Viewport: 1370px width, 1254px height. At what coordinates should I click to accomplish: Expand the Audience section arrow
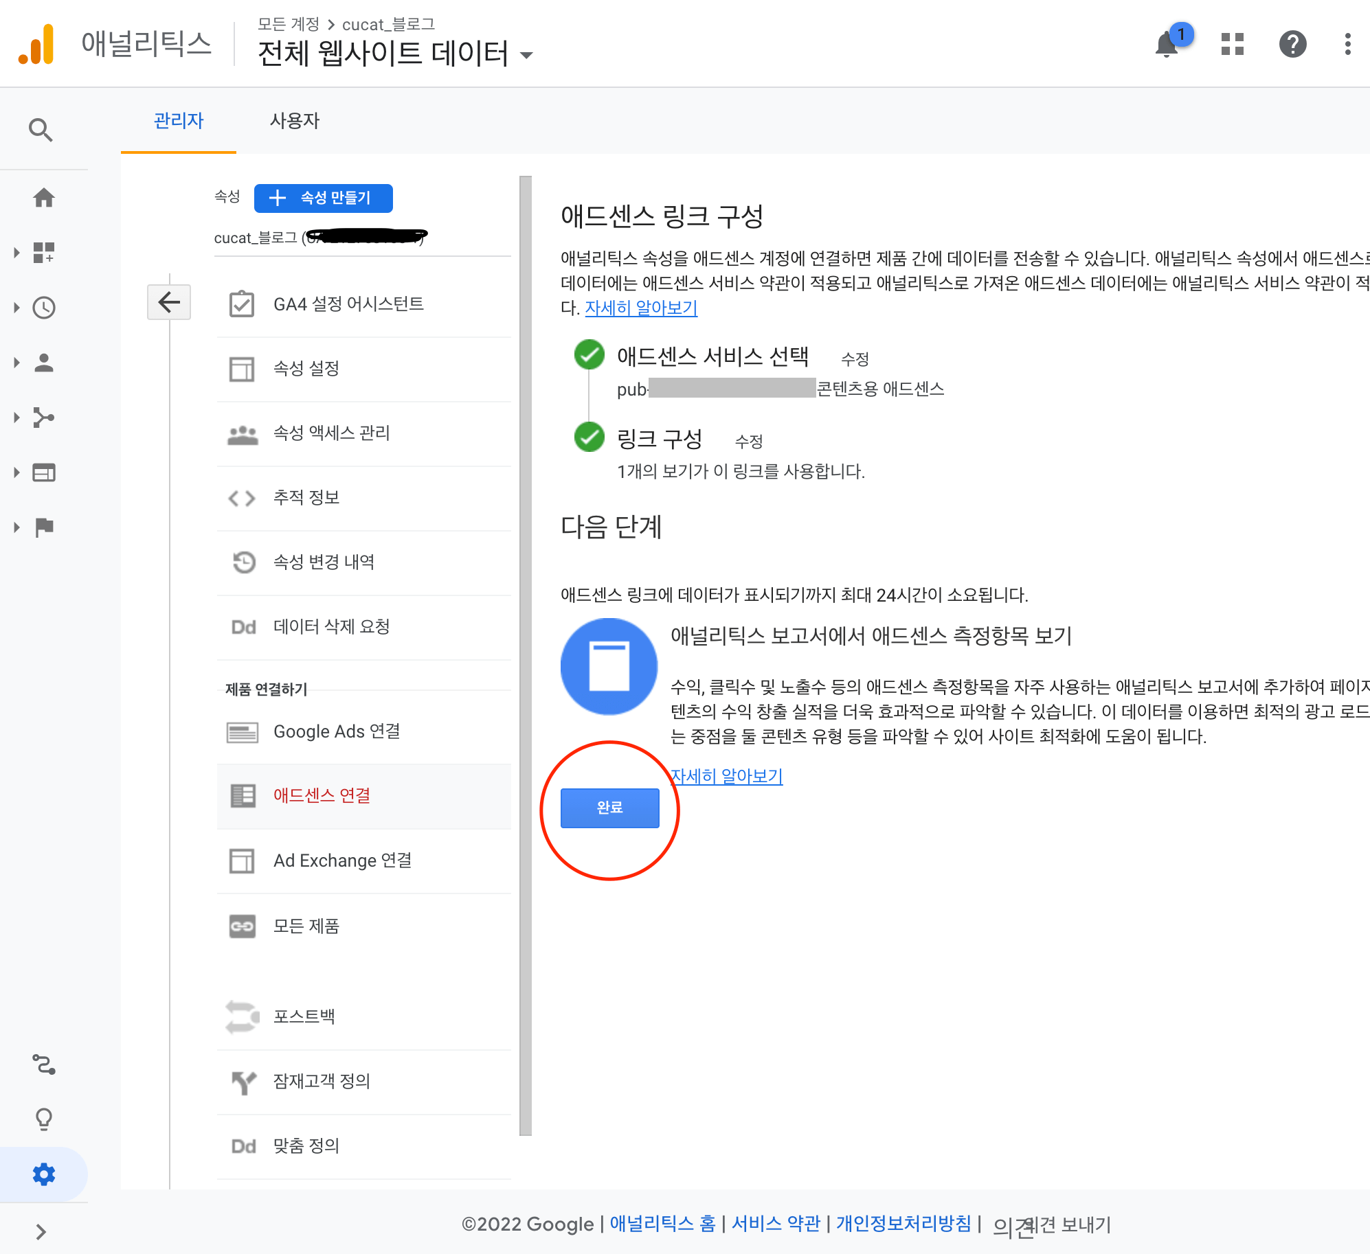tap(16, 363)
